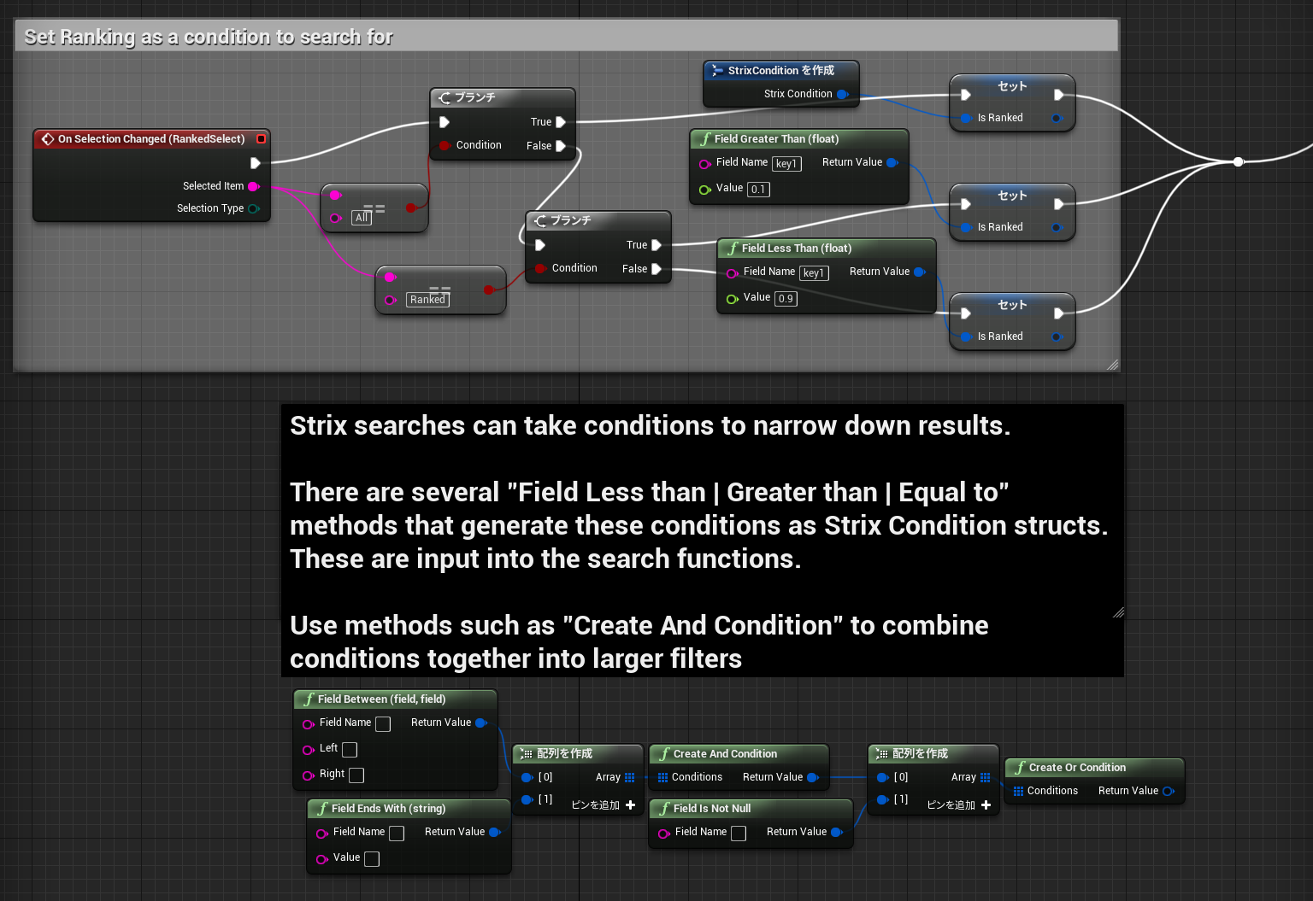Click Return Value pin of Create Or Condition
This screenshot has width=1313, height=901.
tap(1169, 791)
